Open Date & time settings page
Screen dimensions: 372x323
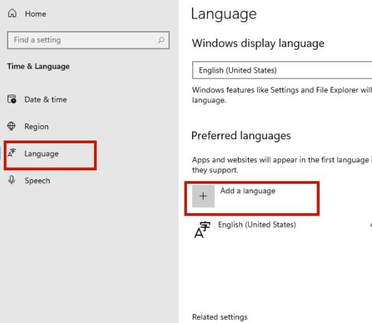[x=46, y=99]
